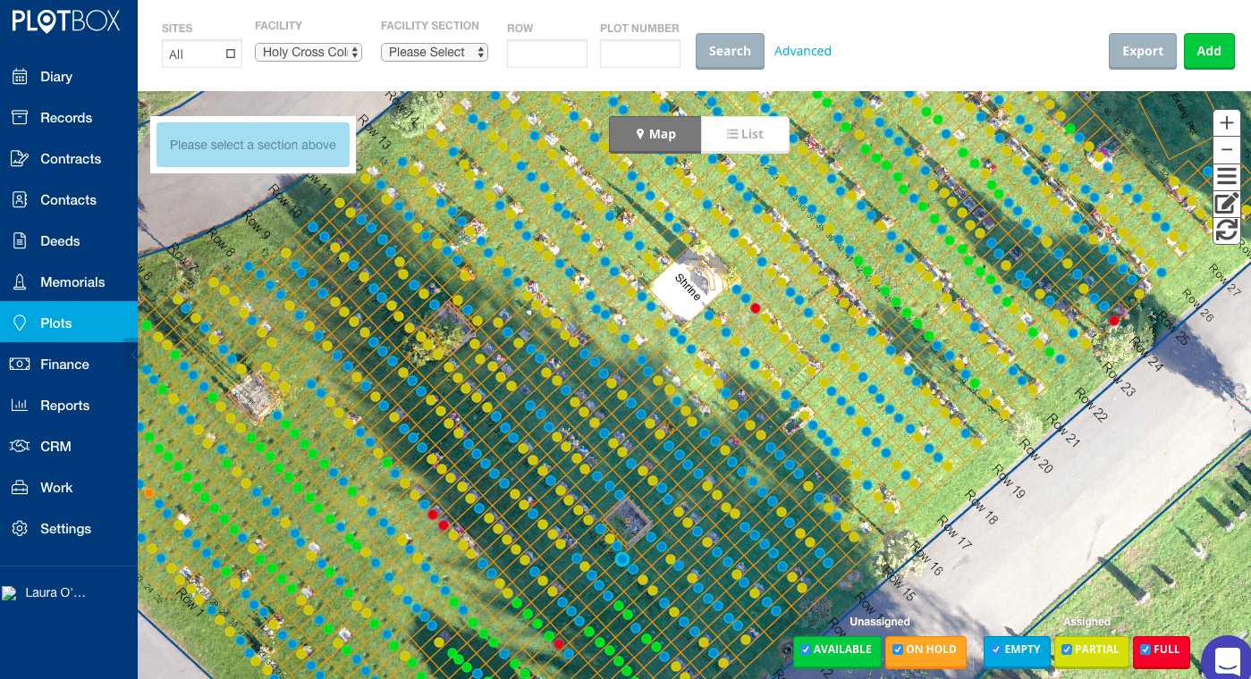The height and width of the screenshot is (679, 1251).
Task: Click inside the ROW input field
Action: coord(546,54)
